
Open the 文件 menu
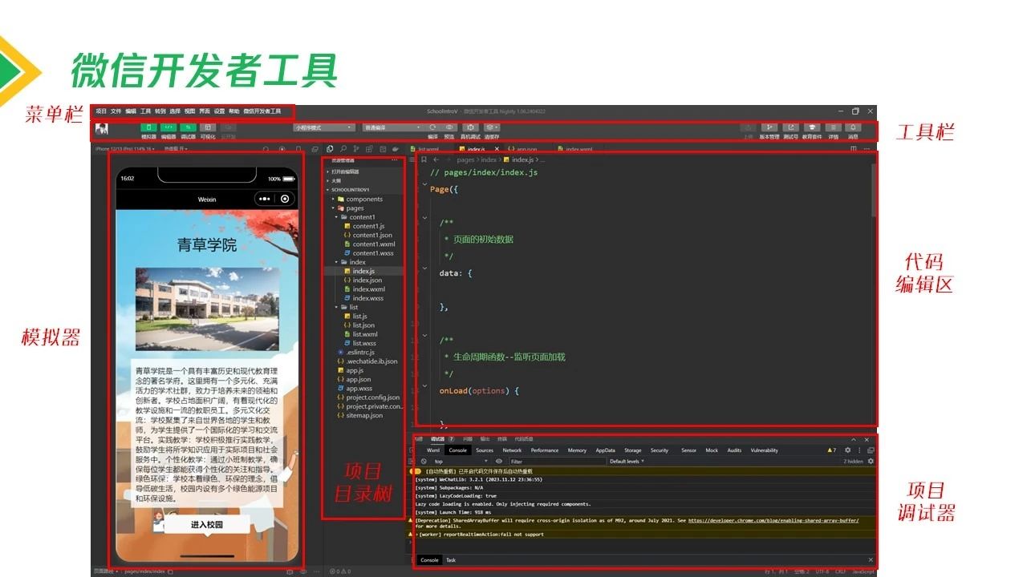tap(116, 111)
